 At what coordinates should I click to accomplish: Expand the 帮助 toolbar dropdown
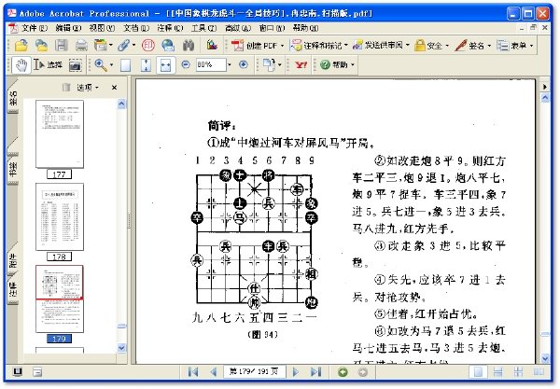(x=353, y=65)
